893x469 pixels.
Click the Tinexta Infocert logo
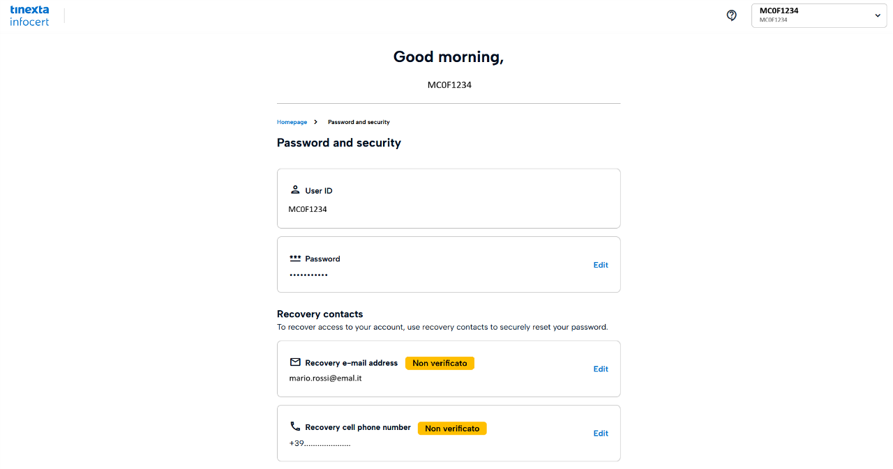[x=29, y=16]
